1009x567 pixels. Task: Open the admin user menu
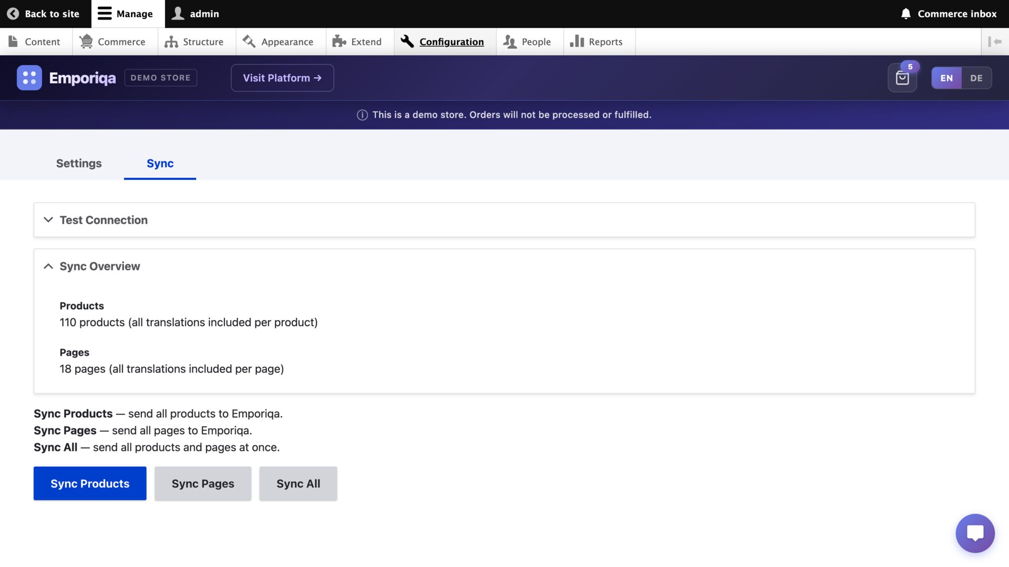pos(194,14)
